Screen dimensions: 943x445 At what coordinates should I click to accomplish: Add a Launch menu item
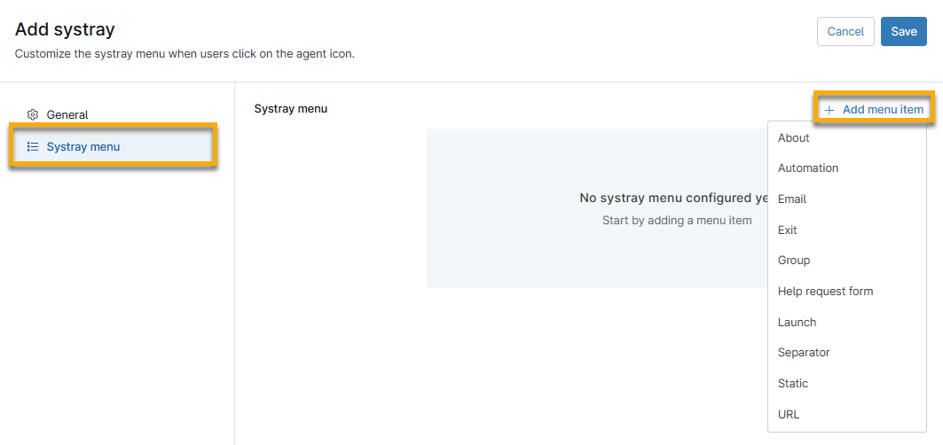coord(797,322)
